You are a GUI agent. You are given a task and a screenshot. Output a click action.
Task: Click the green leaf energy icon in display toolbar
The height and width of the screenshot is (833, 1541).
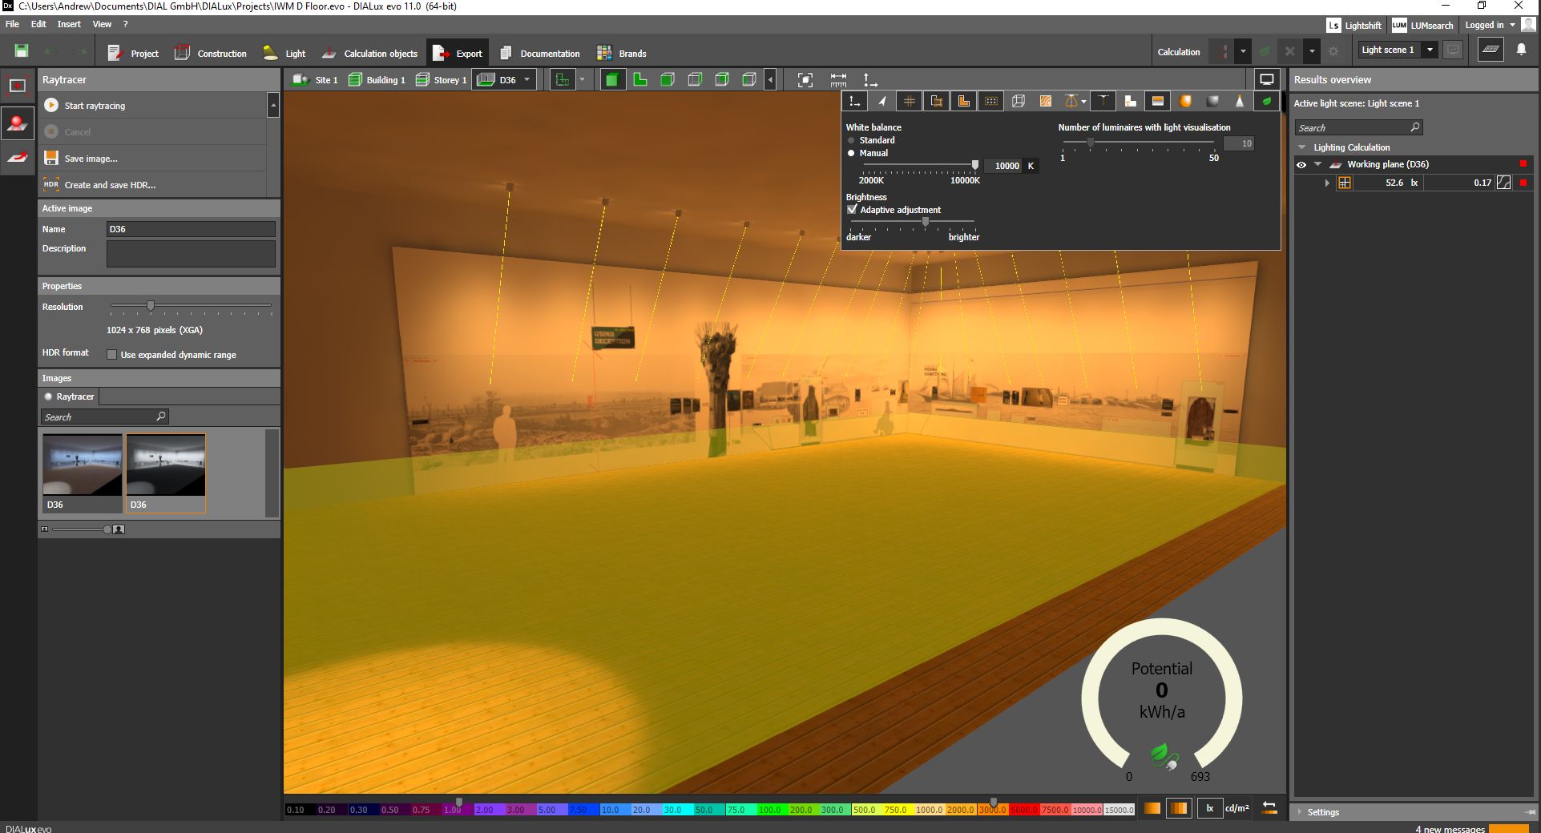1266,101
